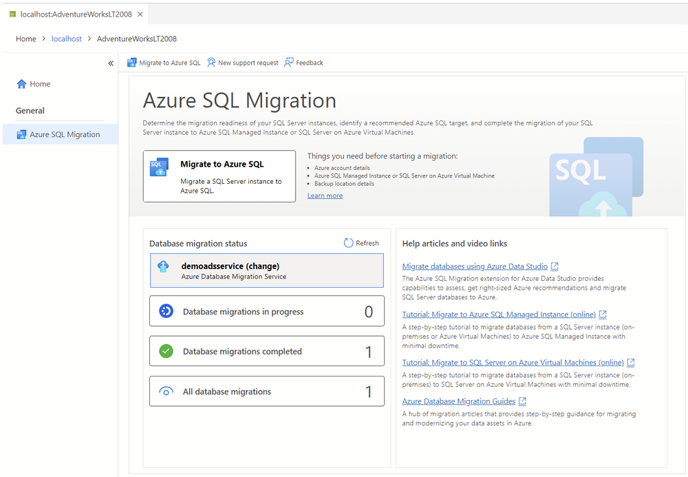Open the Migrate databases using Azure Data Studio article
This screenshot has height=477, width=688.
(x=475, y=266)
